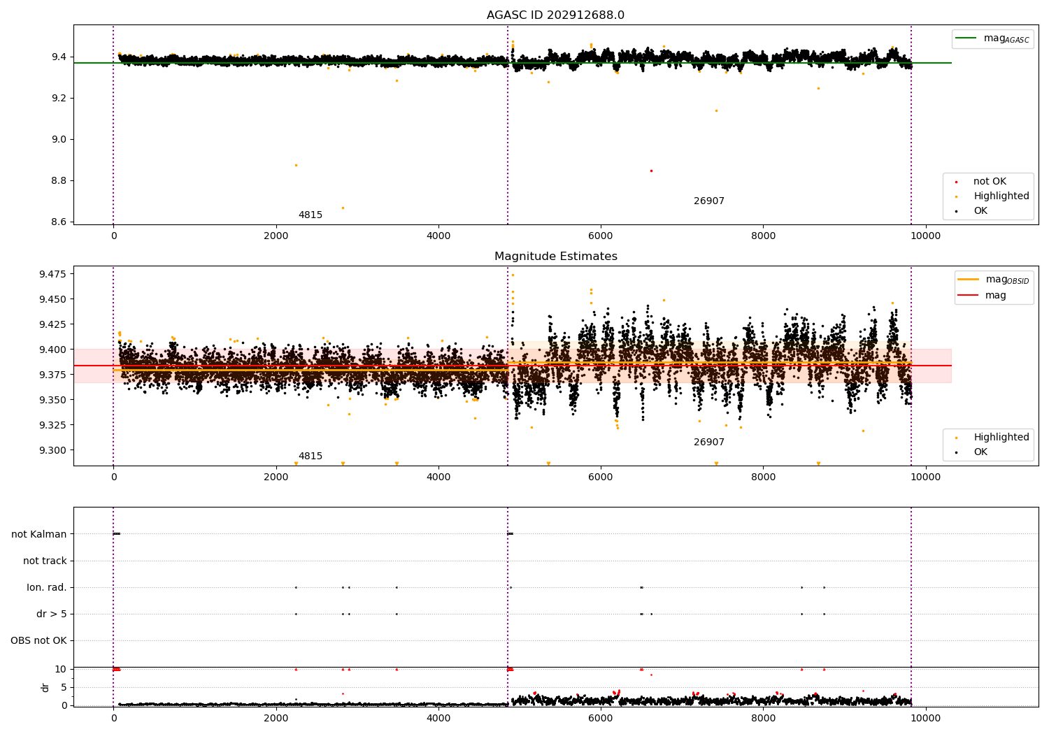Select the 'not OK' legend entry in top plot

990,182
